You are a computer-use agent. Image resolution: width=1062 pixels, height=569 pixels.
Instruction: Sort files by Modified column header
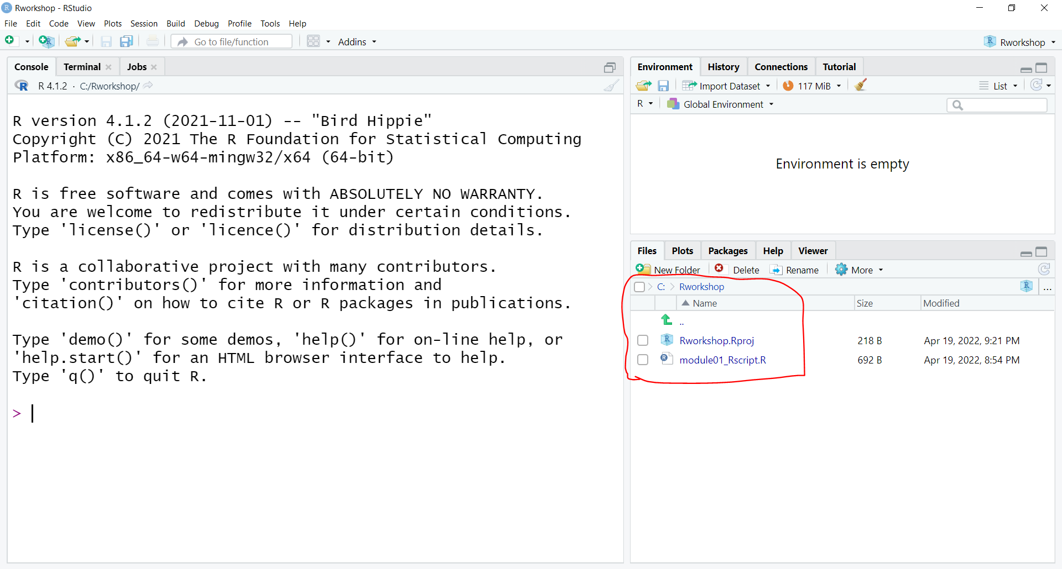pyautogui.click(x=987, y=303)
